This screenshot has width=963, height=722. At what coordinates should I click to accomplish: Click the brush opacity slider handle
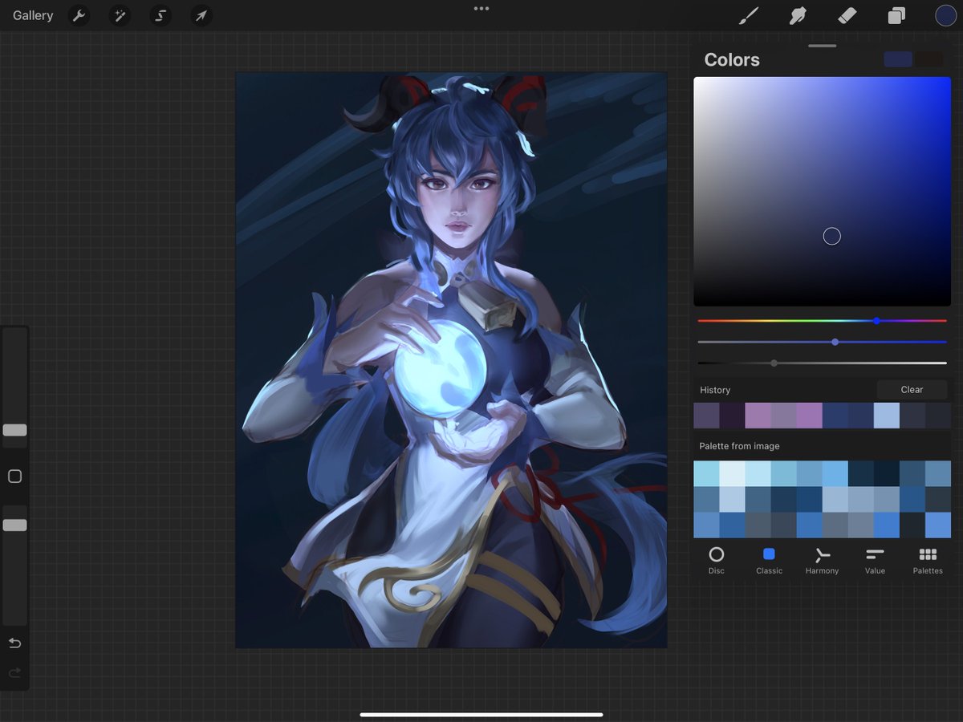pyautogui.click(x=14, y=525)
